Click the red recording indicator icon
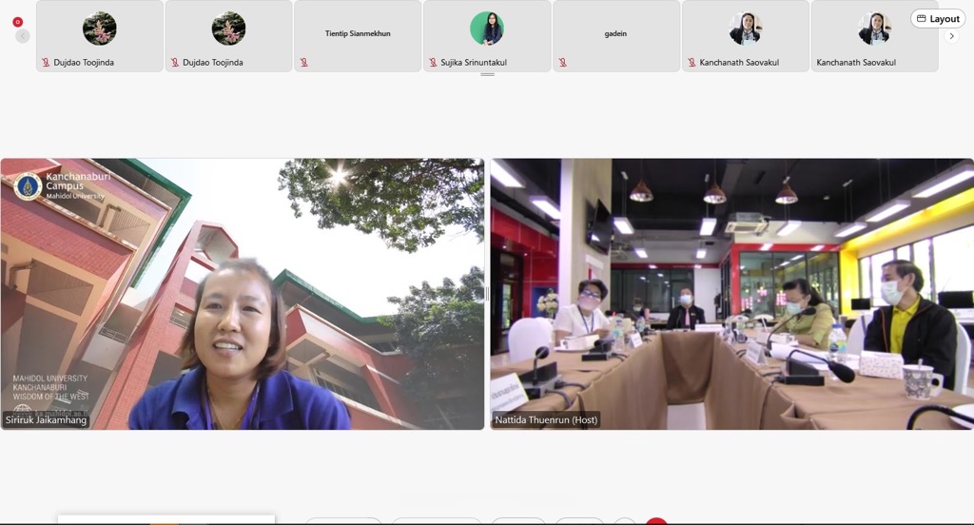The height and width of the screenshot is (525, 974). click(17, 22)
